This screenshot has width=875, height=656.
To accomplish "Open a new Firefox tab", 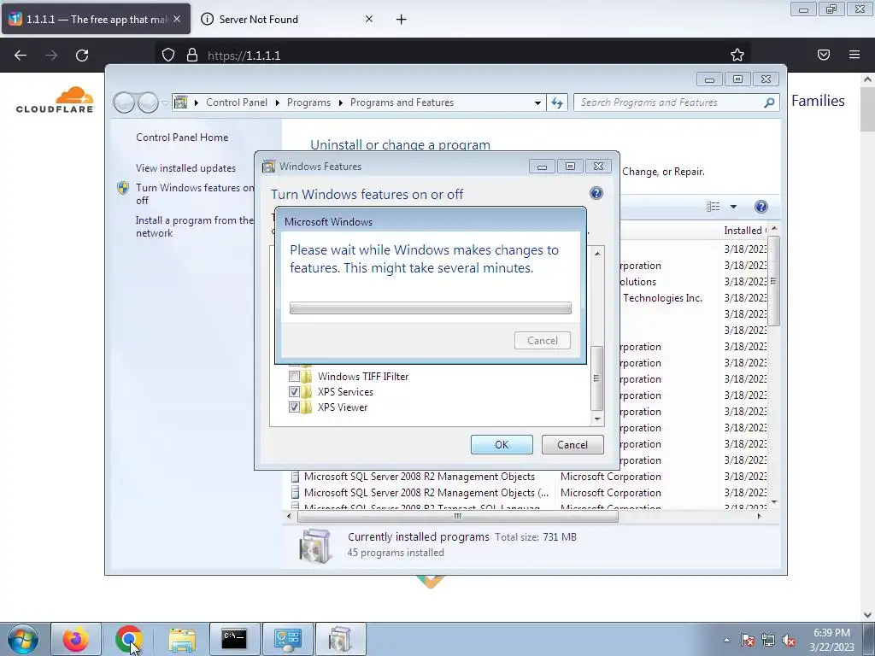I will (402, 20).
